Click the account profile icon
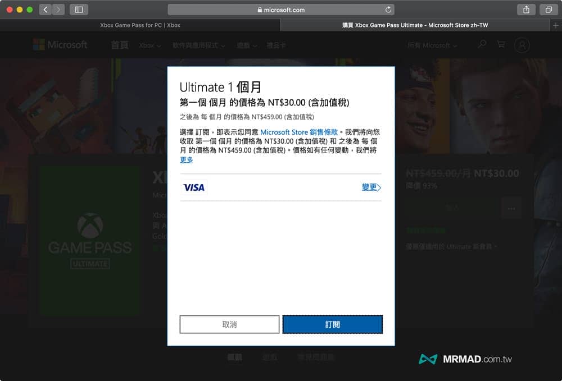Screen dimensions: 562x381 (522, 45)
